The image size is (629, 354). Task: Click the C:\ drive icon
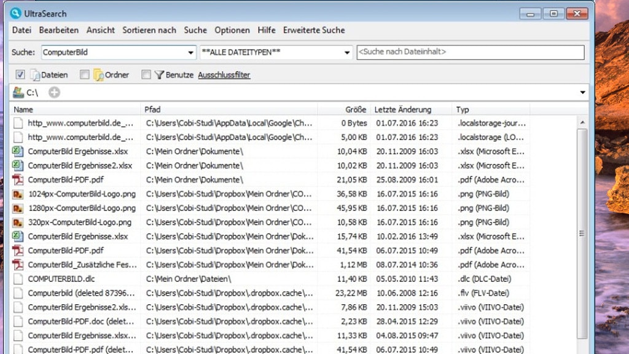tap(18, 92)
